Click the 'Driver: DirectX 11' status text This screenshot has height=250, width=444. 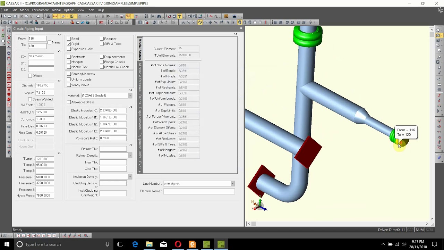(391, 230)
